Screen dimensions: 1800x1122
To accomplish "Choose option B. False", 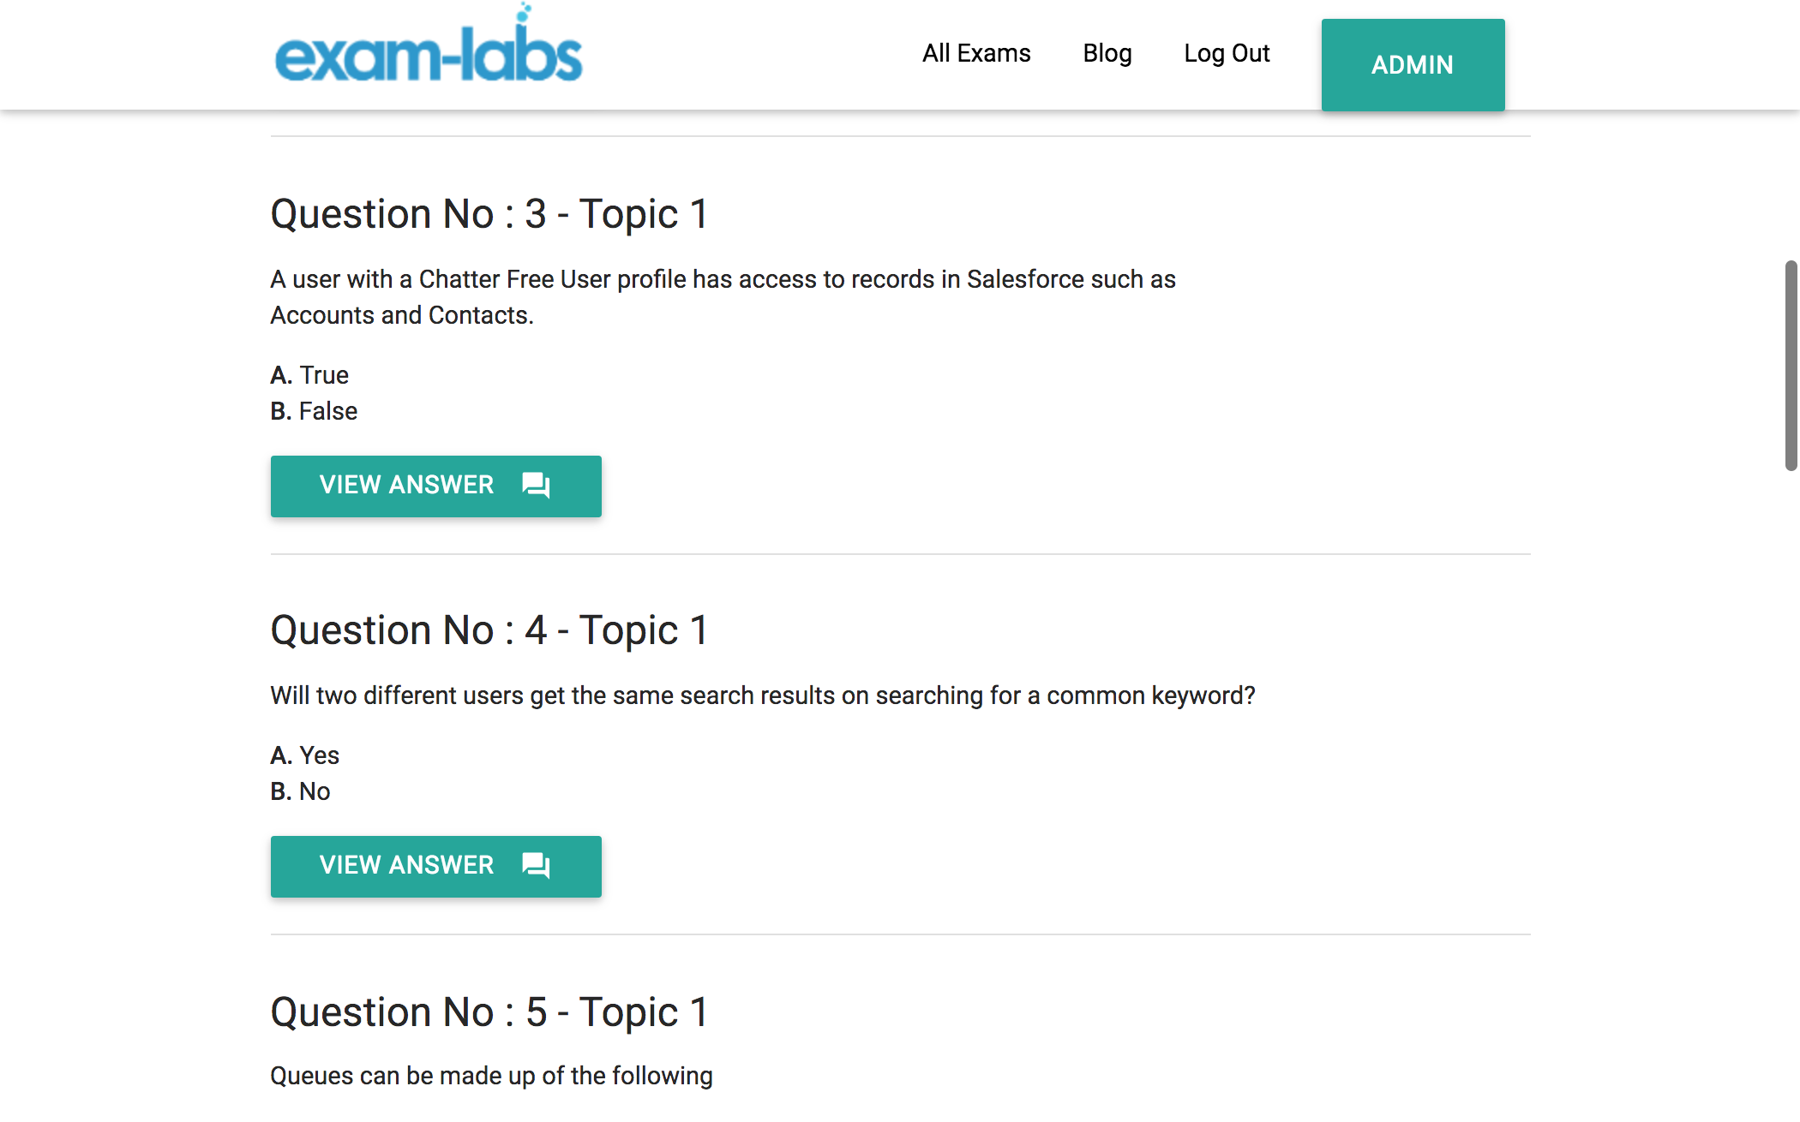I will click(x=314, y=411).
